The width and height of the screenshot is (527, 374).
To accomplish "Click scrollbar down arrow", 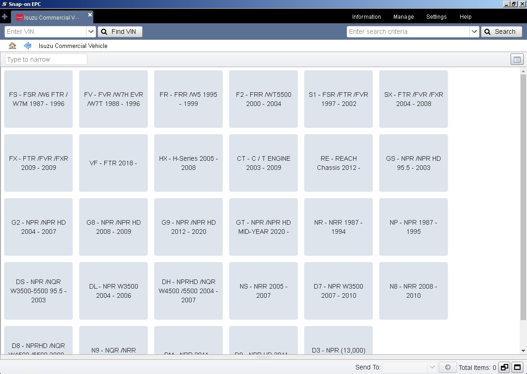I will (x=523, y=351).
